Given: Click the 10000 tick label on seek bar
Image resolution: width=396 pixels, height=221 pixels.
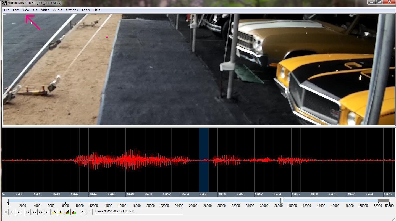Looking at the screenshot, I should (79, 206).
